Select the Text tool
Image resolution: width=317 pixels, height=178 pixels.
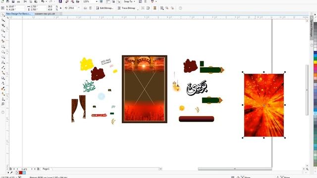(x=3, y=62)
